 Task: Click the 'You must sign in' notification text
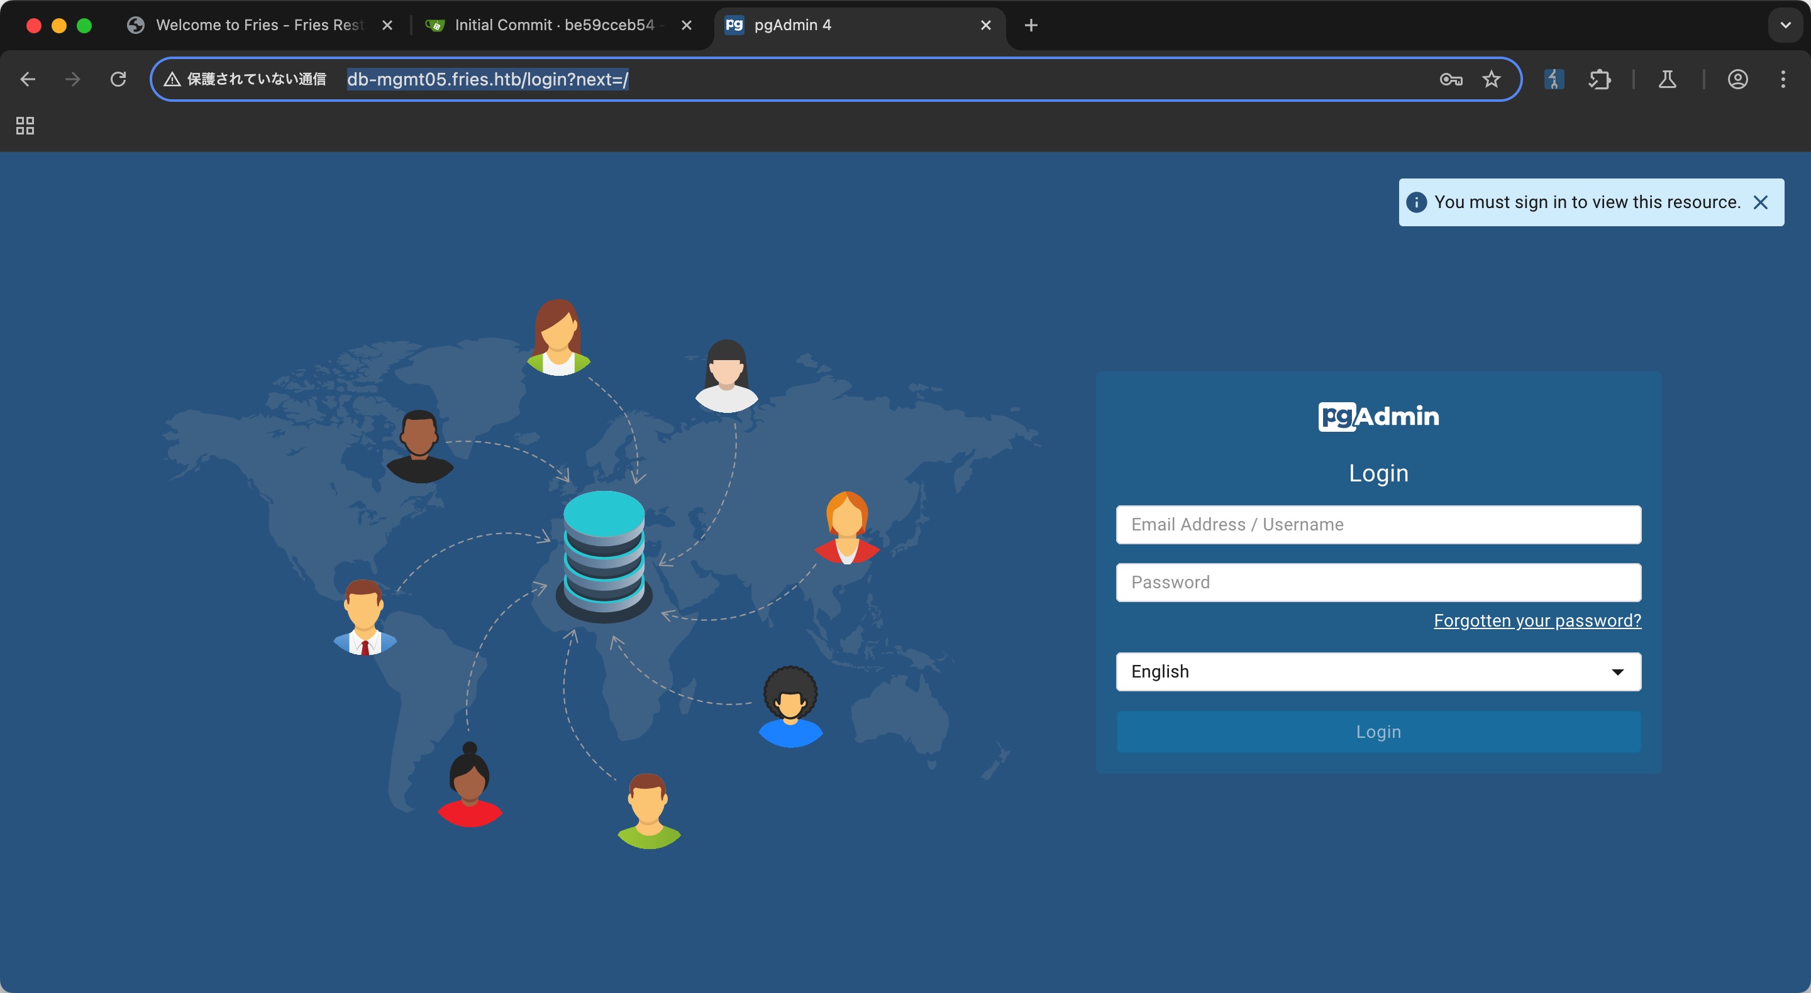1587,202
